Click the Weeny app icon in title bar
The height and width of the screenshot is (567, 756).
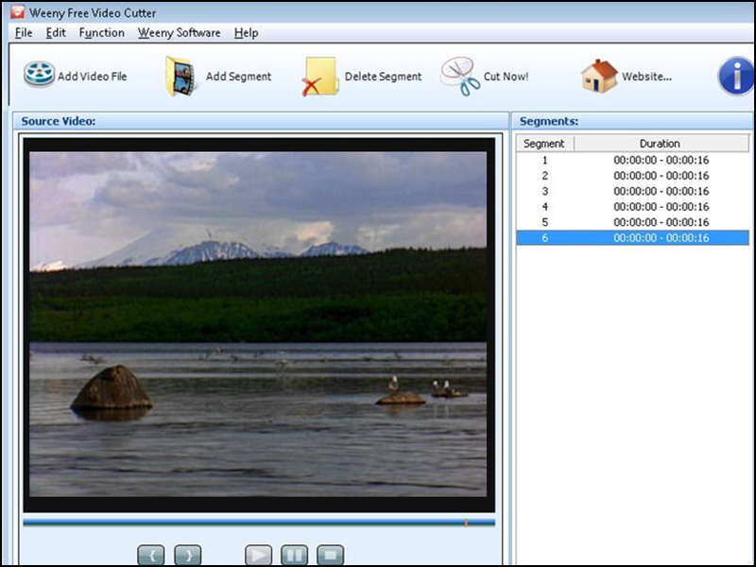coord(17,12)
